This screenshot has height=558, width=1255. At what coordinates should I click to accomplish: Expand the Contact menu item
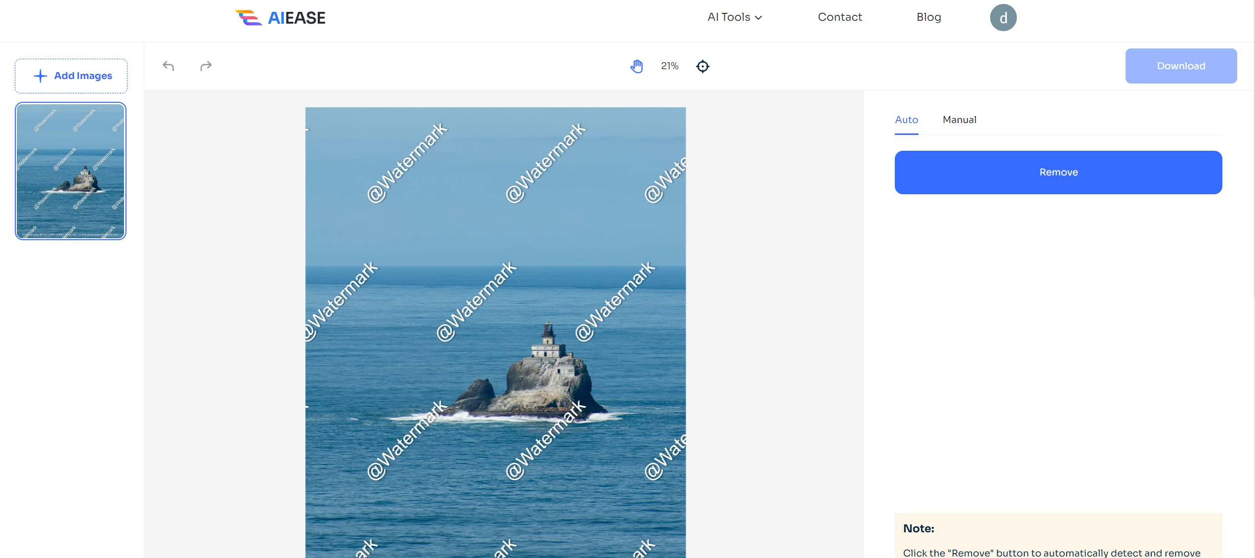point(840,16)
